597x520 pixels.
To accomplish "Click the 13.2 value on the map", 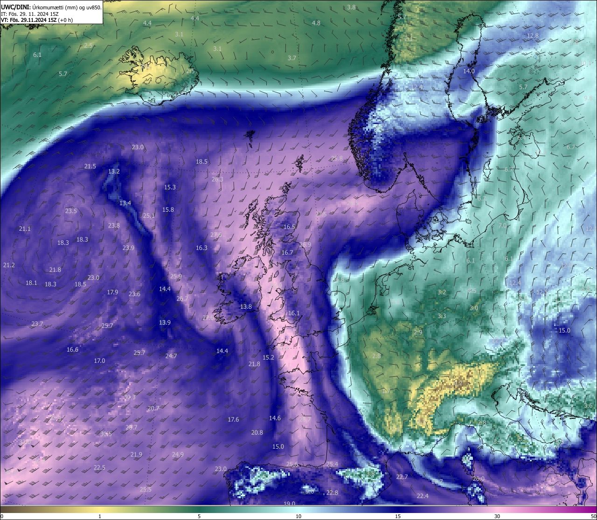I will pyautogui.click(x=114, y=171).
